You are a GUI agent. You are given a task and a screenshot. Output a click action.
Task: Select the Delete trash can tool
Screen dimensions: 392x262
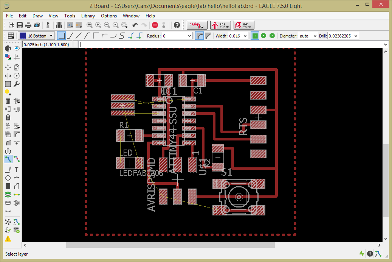pos(8,101)
